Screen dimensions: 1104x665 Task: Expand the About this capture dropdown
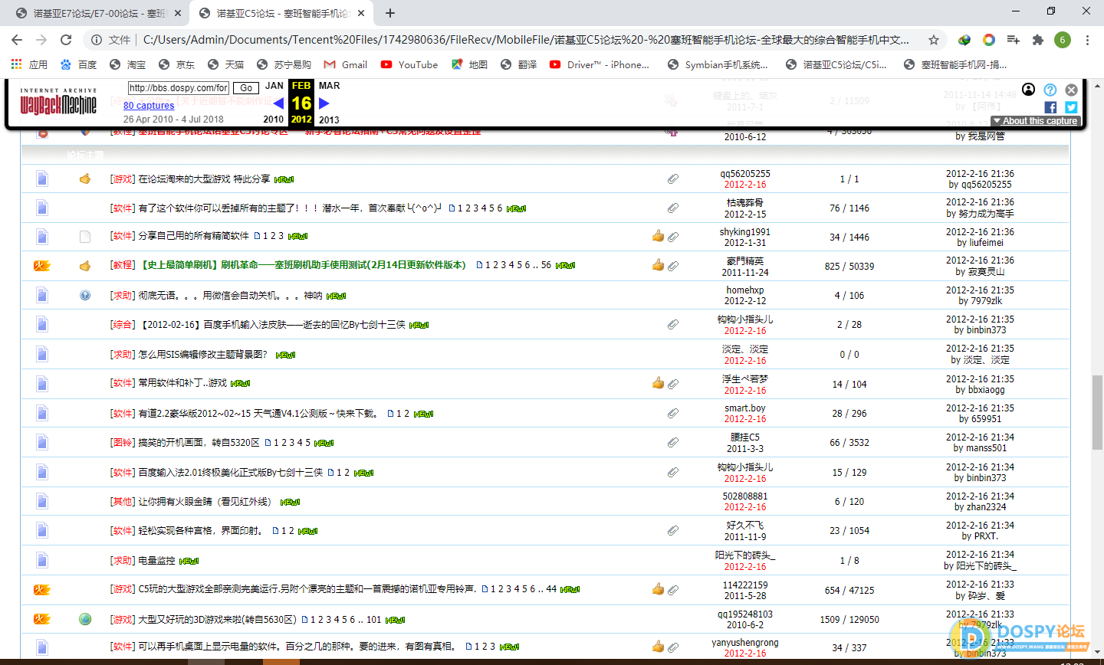tap(1036, 121)
